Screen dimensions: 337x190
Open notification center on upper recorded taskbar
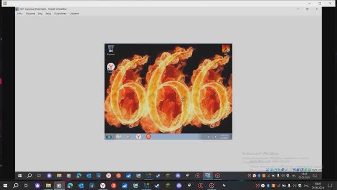coord(315,176)
